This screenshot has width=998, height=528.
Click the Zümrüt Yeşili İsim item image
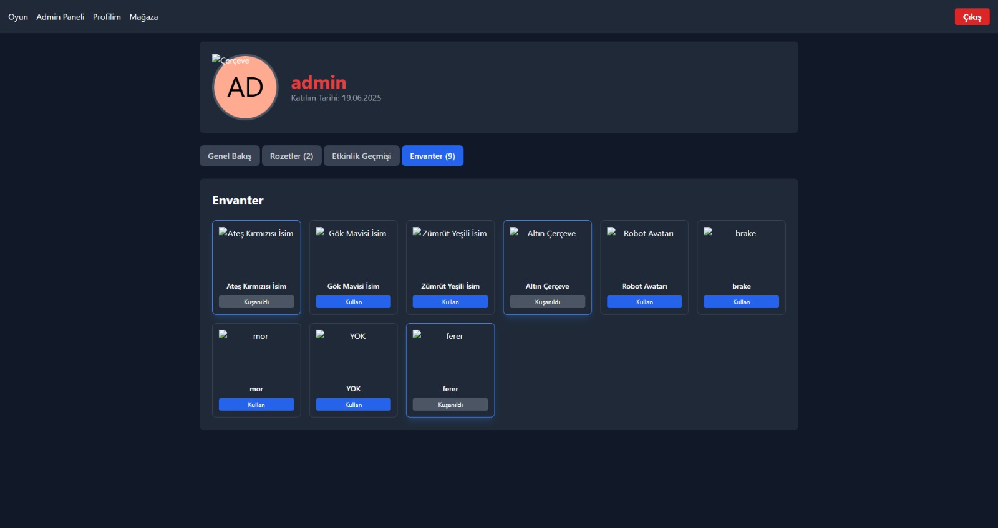point(450,252)
